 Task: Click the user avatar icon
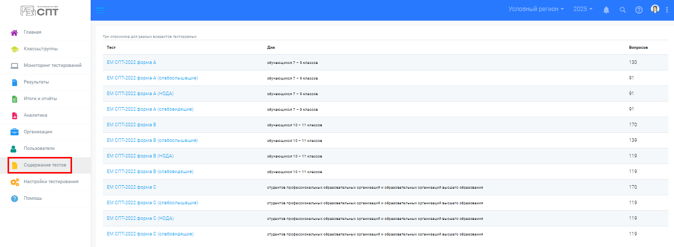(655, 9)
